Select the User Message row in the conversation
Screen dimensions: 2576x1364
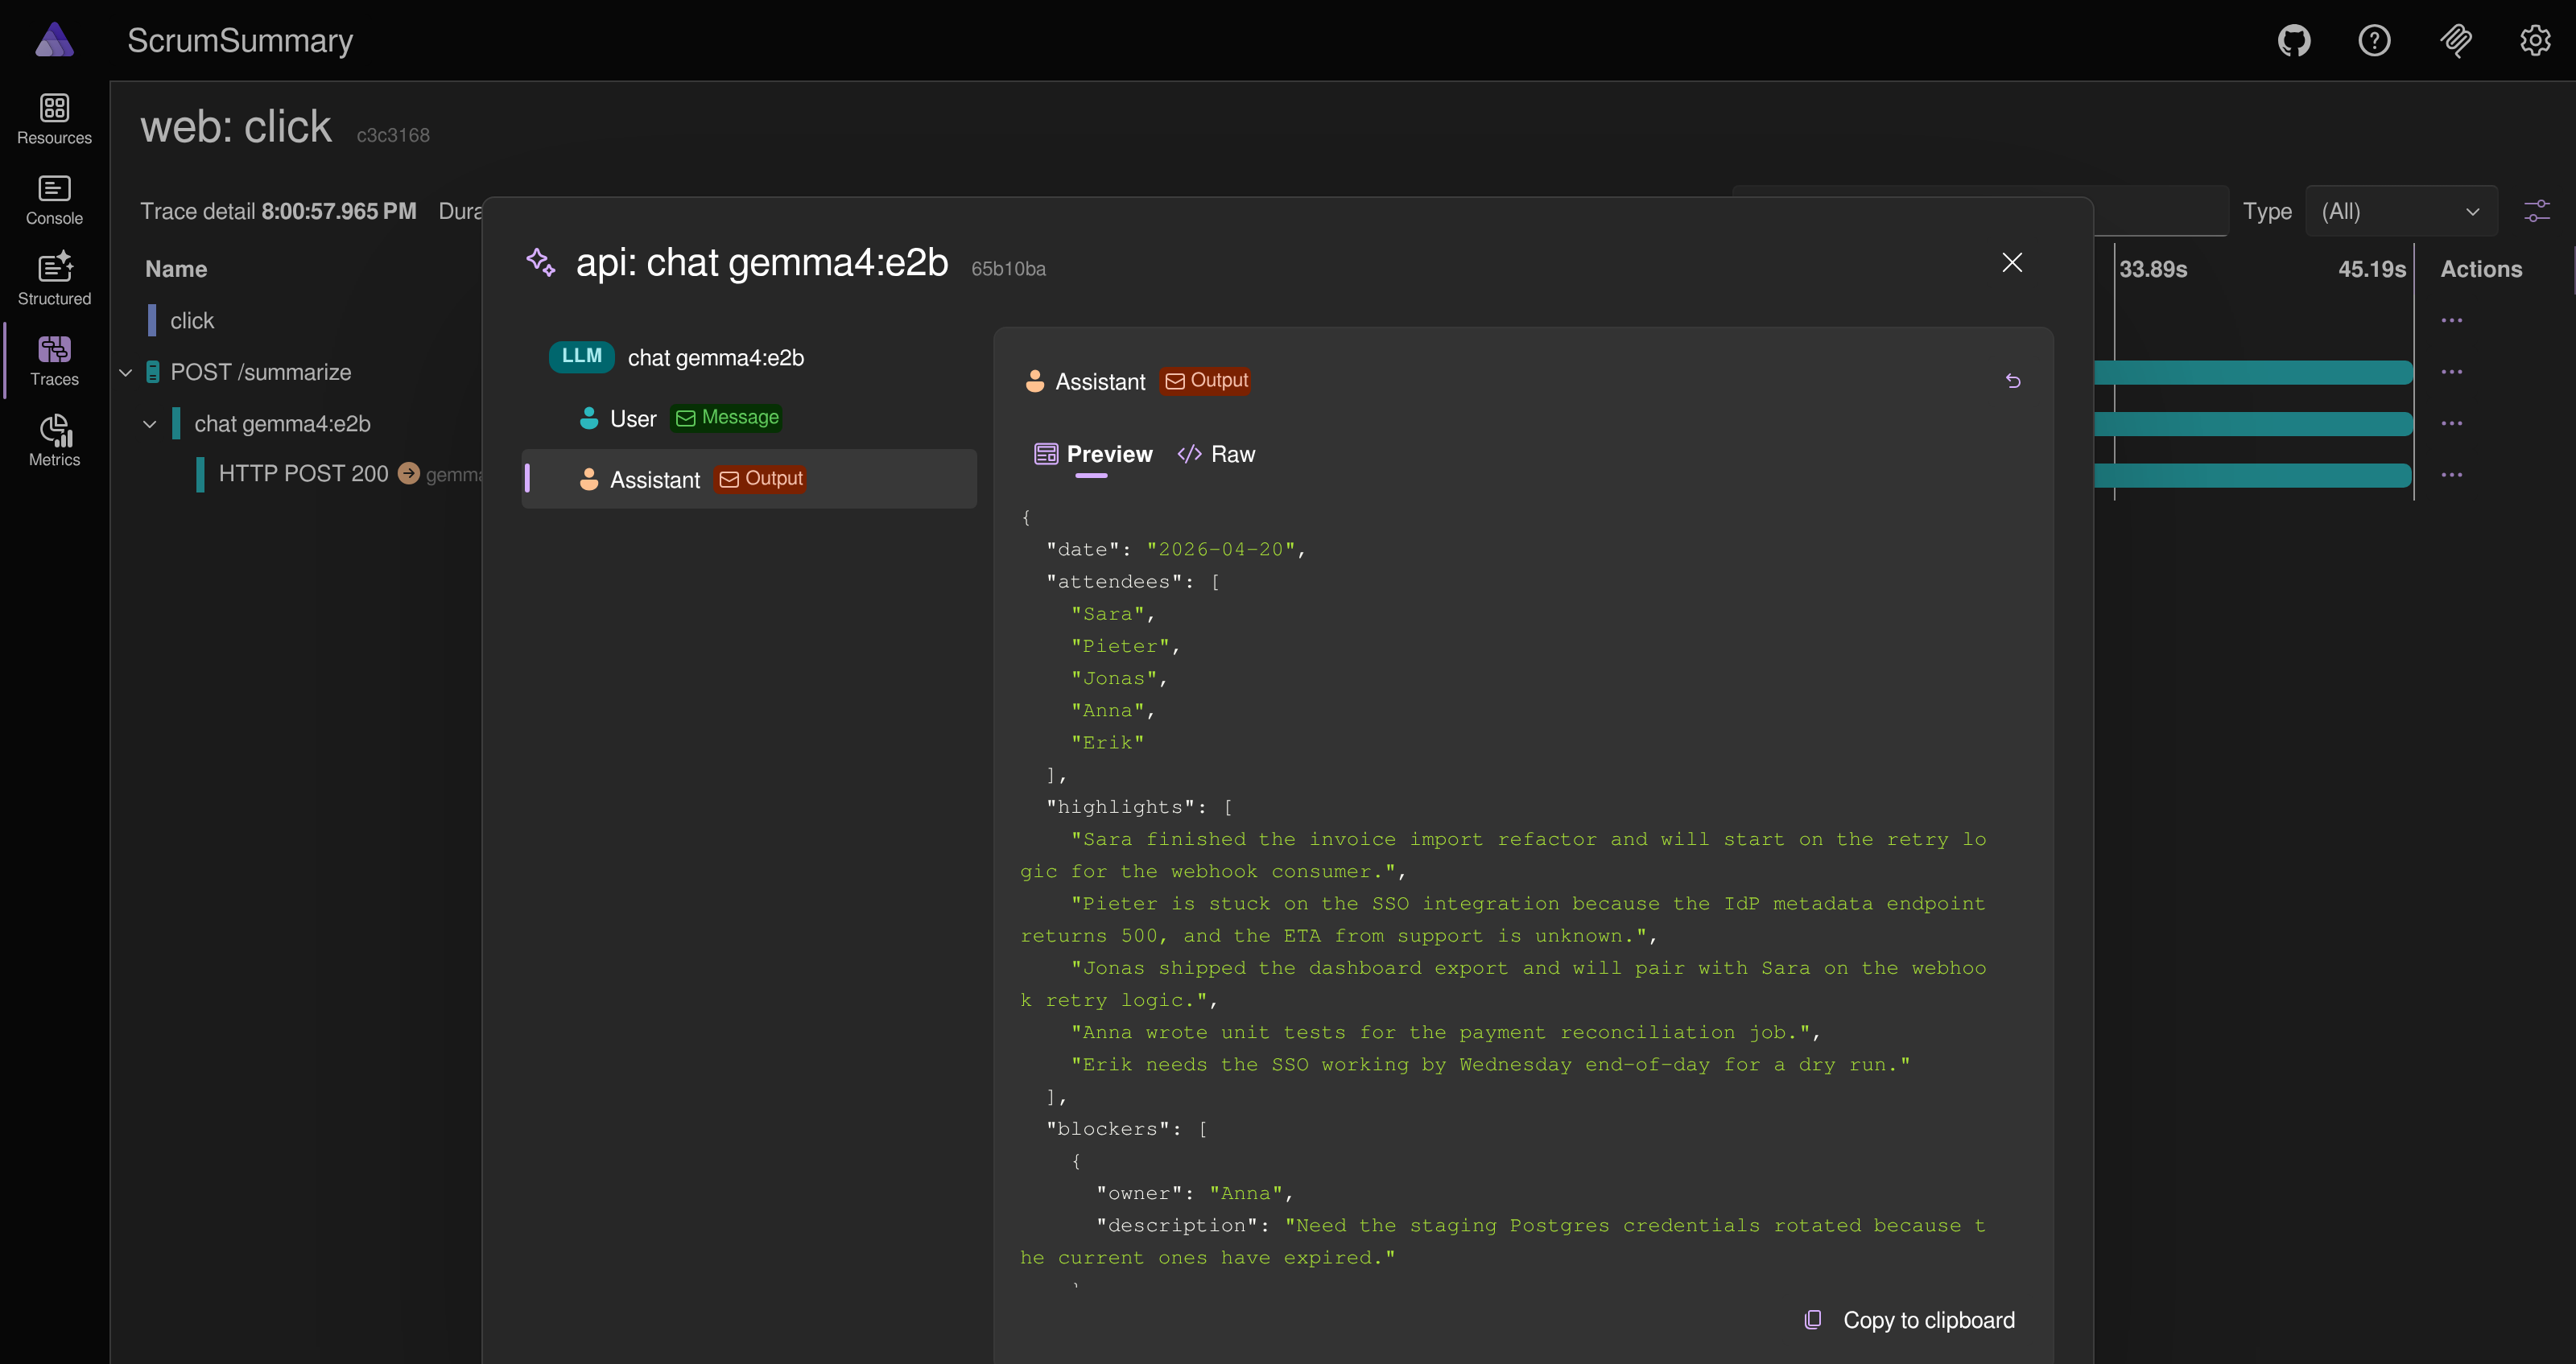(680, 417)
